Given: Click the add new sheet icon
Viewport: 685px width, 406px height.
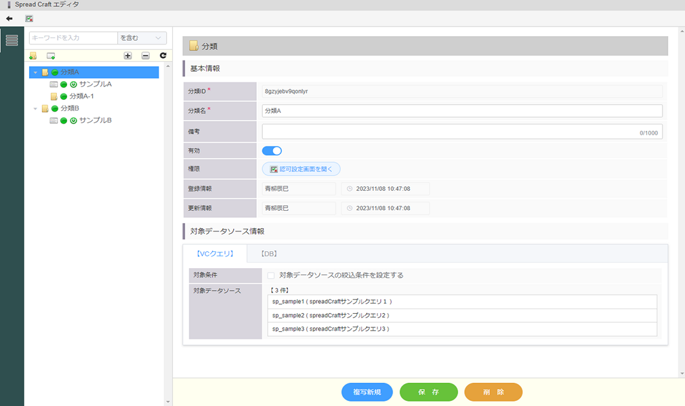Looking at the screenshot, I should [51, 56].
